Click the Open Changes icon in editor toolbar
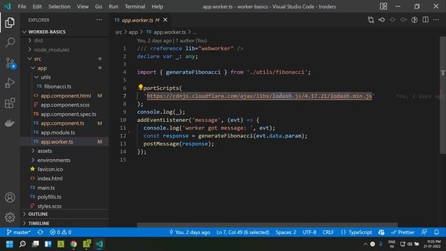Image resolution: width=446 pixels, height=251 pixels. [371, 20]
